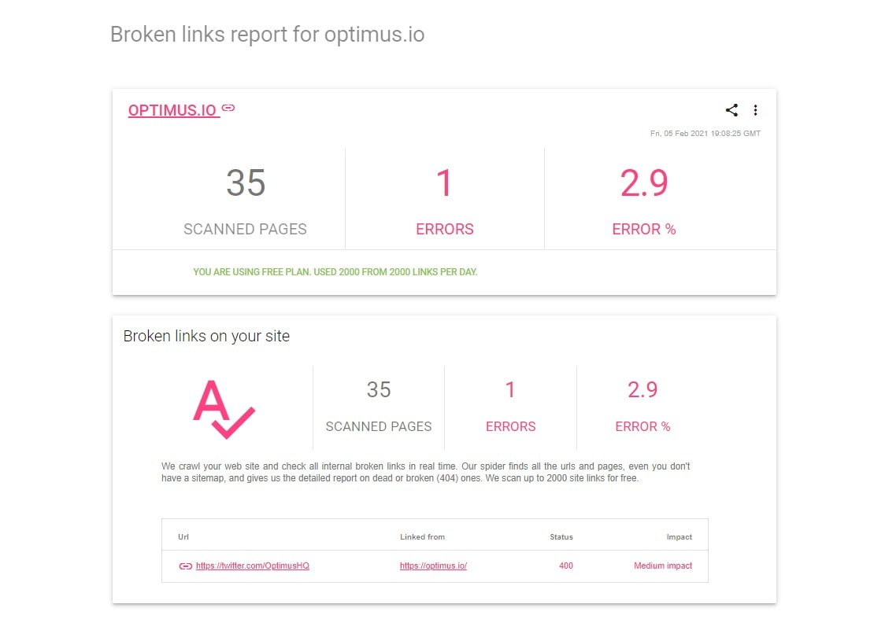The height and width of the screenshot is (630, 874).
Task: Click the chain link icon beside OPTIMUS.IO
Action: 228,108
